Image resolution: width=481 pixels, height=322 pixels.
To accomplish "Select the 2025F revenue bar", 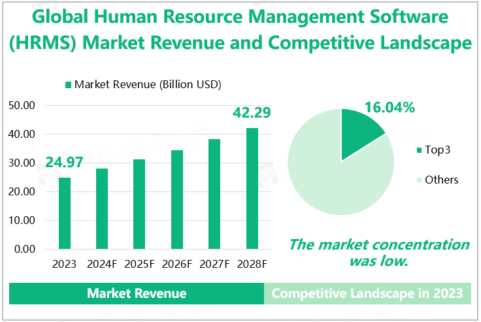I will [139, 204].
